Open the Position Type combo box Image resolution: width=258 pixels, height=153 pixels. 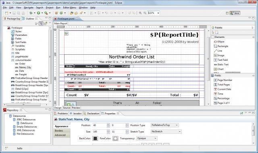(165, 125)
